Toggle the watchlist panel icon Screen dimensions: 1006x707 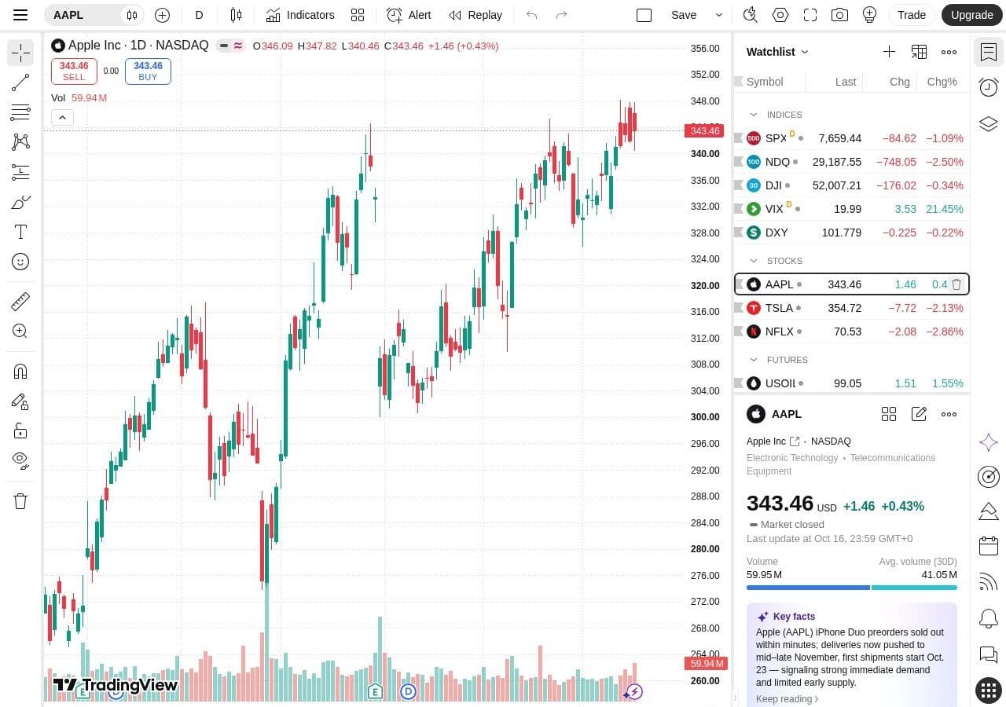(x=989, y=53)
